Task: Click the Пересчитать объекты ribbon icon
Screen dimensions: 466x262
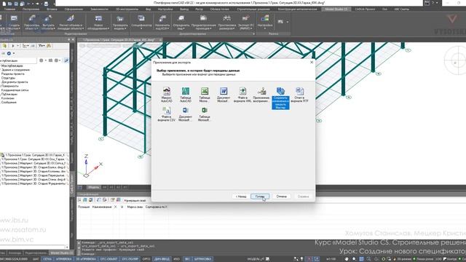Action: (x=32, y=23)
